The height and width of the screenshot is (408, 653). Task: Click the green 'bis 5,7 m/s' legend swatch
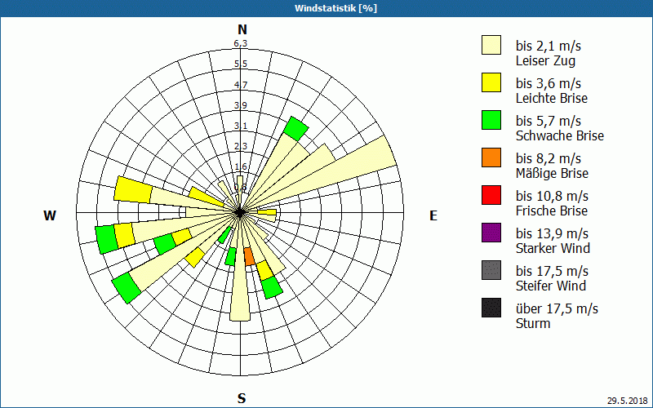[491, 120]
